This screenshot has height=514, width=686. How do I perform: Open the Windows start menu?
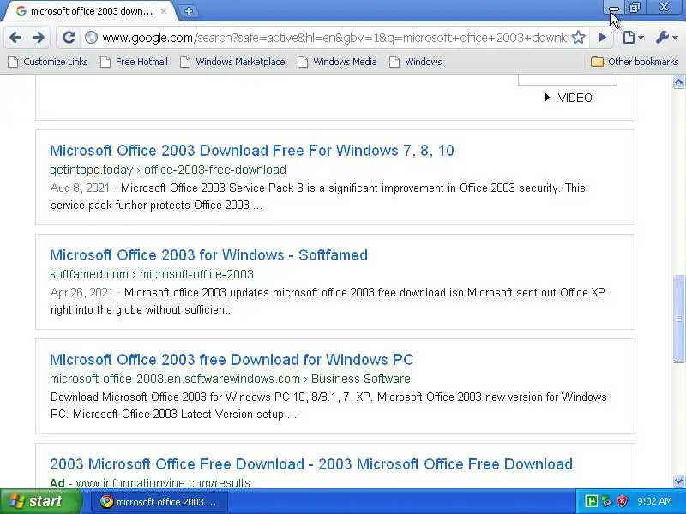click(x=40, y=501)
